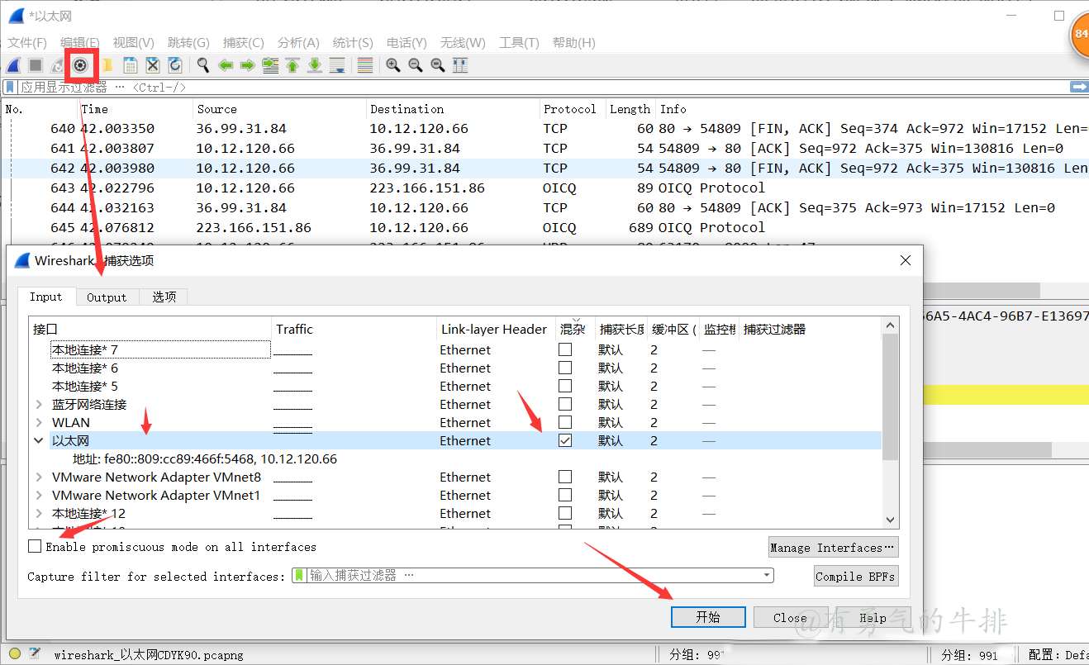Click the find packet magnifier icon
This screenshot has width=1089, height=665.
click(x=202, y=65)
